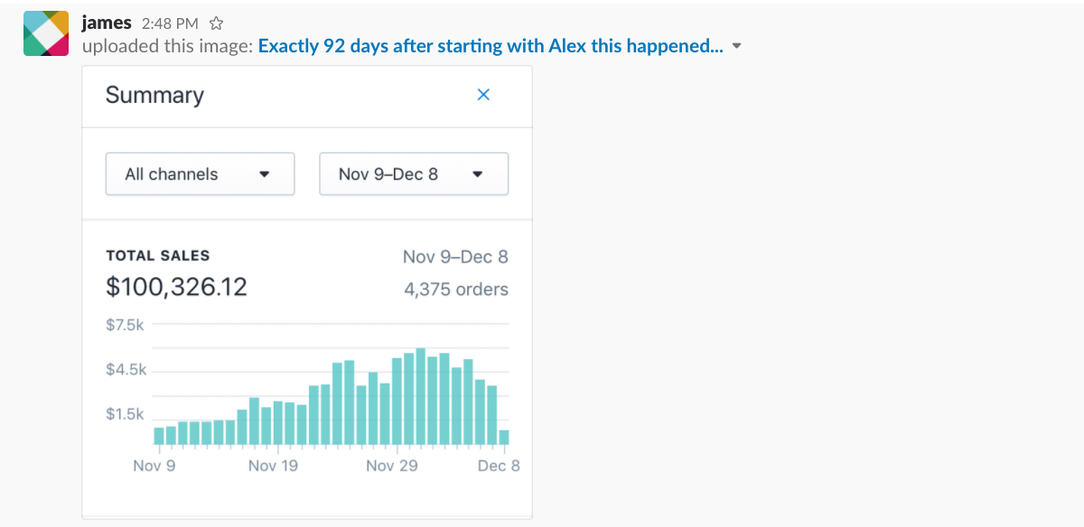The image size is (1084, 527).
Task: Click the Nov 19 axis label
Action: click(x=273, y=466)
